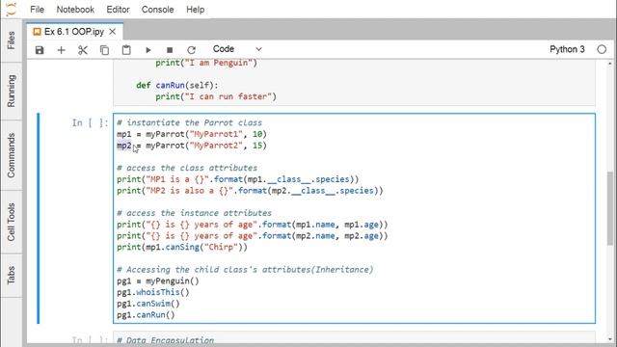This screenshot has height=347, width=617.
Task: Open the Editor menu
Action: tap(118, 10)
